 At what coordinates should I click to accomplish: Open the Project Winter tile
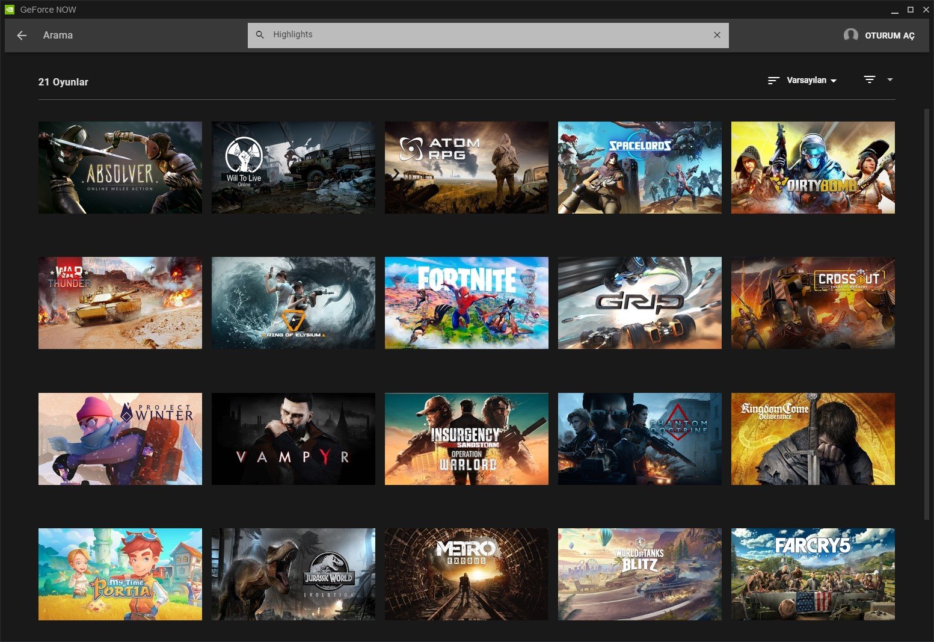[120, 439]
